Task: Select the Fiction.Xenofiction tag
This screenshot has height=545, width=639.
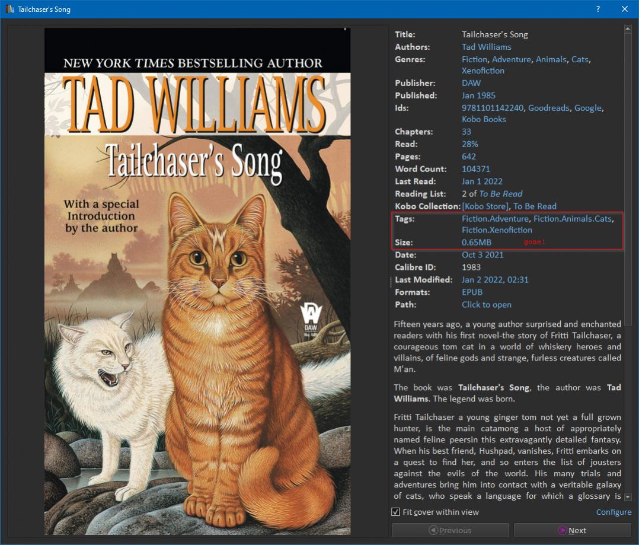Action: tap(497, 230)
